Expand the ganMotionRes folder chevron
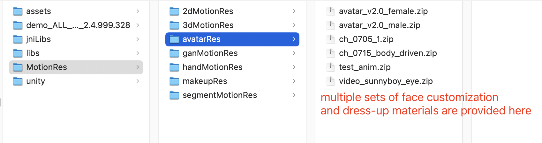This screenshot has height=143, width=542. [294, 53]
